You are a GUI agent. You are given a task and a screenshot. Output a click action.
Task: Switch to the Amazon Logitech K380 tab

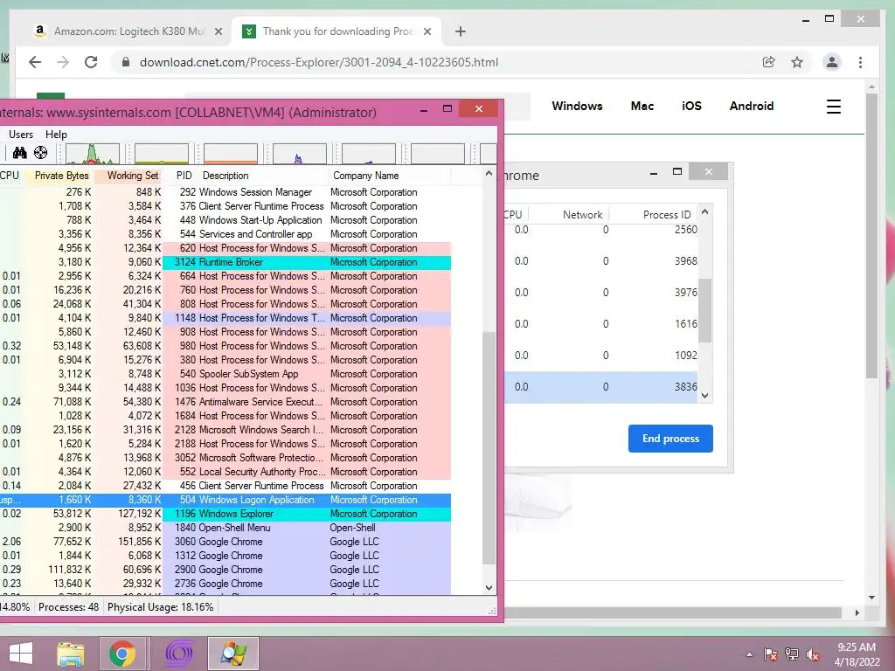click(x=129, y=31)
